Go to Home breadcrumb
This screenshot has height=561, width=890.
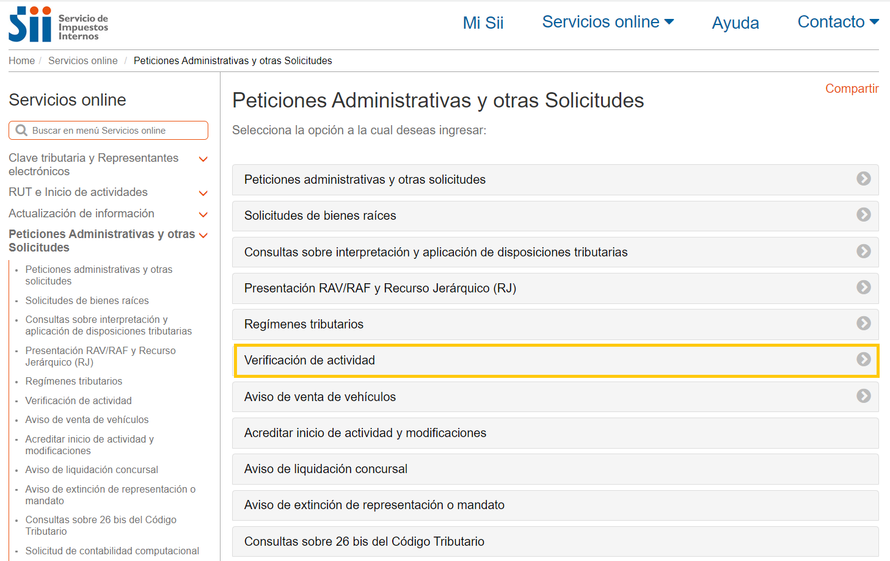pos(21,60)
